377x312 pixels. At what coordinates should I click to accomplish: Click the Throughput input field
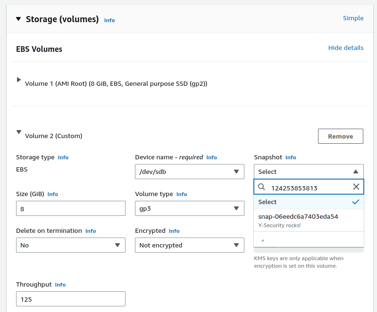(x=70, y=299)
